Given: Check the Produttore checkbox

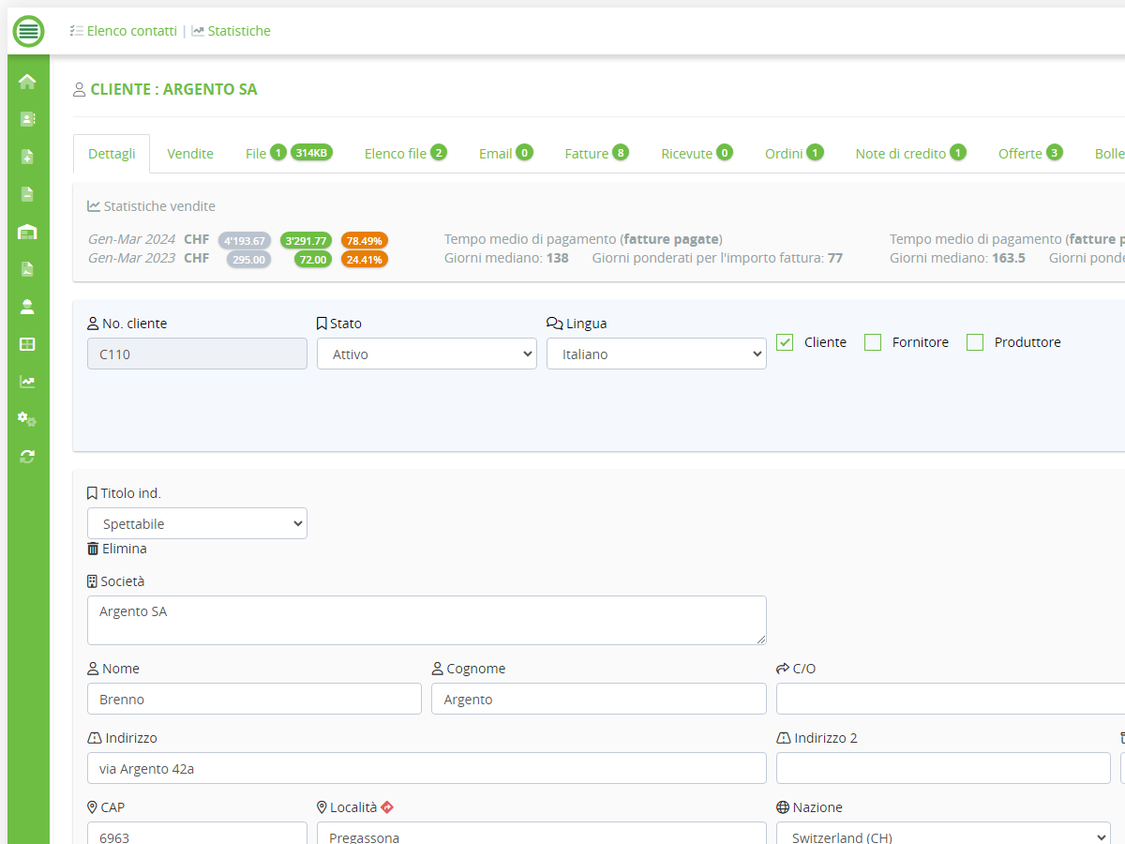Looking at the screenshot, I should (x=975, y=342).
